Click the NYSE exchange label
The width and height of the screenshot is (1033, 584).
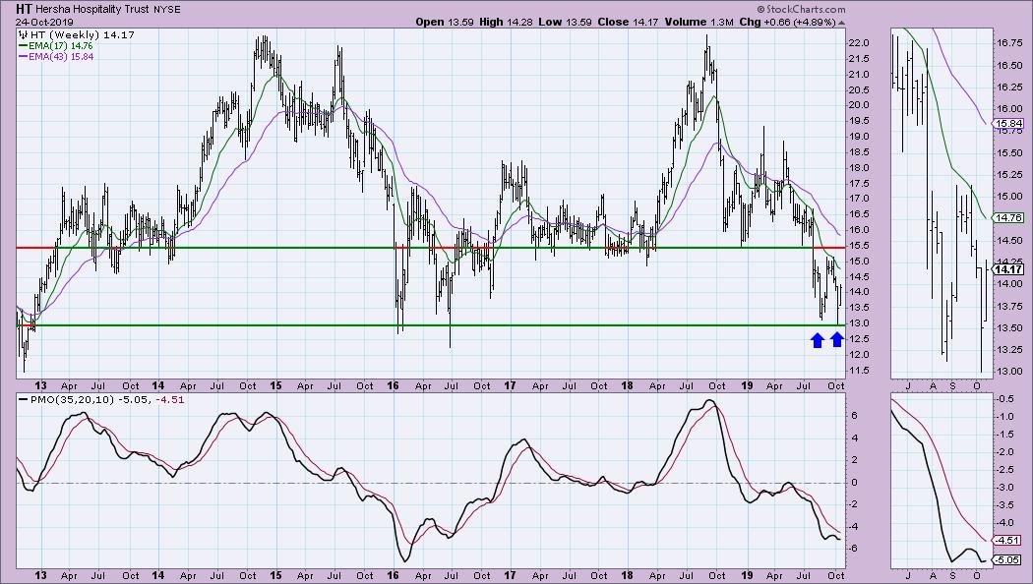tap(166, 10)
